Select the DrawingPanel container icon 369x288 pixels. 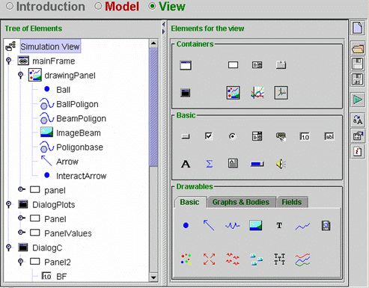(233, 93)
